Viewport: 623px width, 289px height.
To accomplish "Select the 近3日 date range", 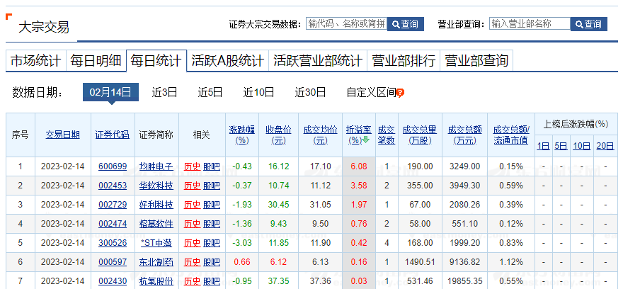I will click(x=164, y=92).
